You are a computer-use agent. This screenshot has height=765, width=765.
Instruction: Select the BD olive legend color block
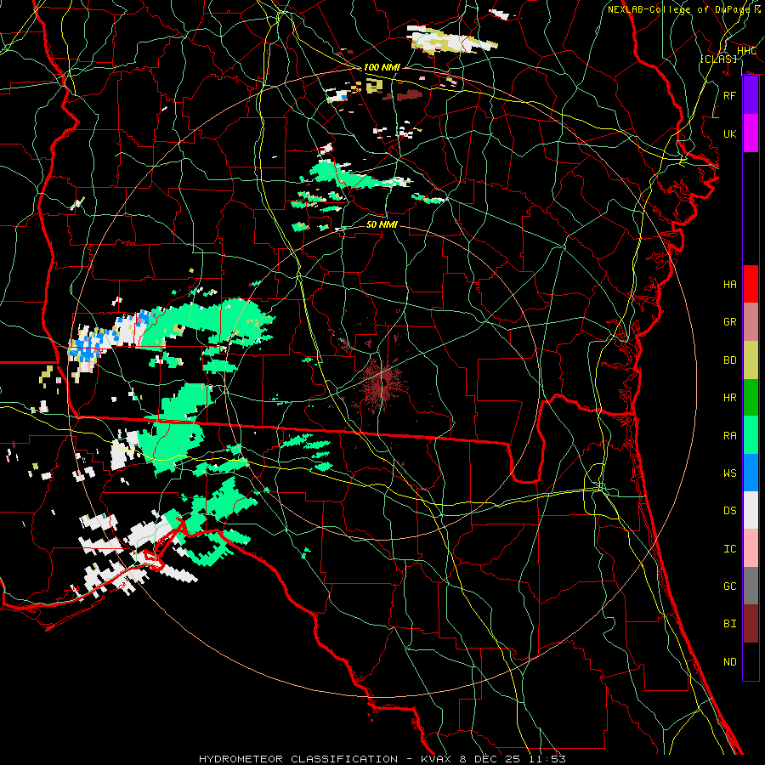(751, 360)
